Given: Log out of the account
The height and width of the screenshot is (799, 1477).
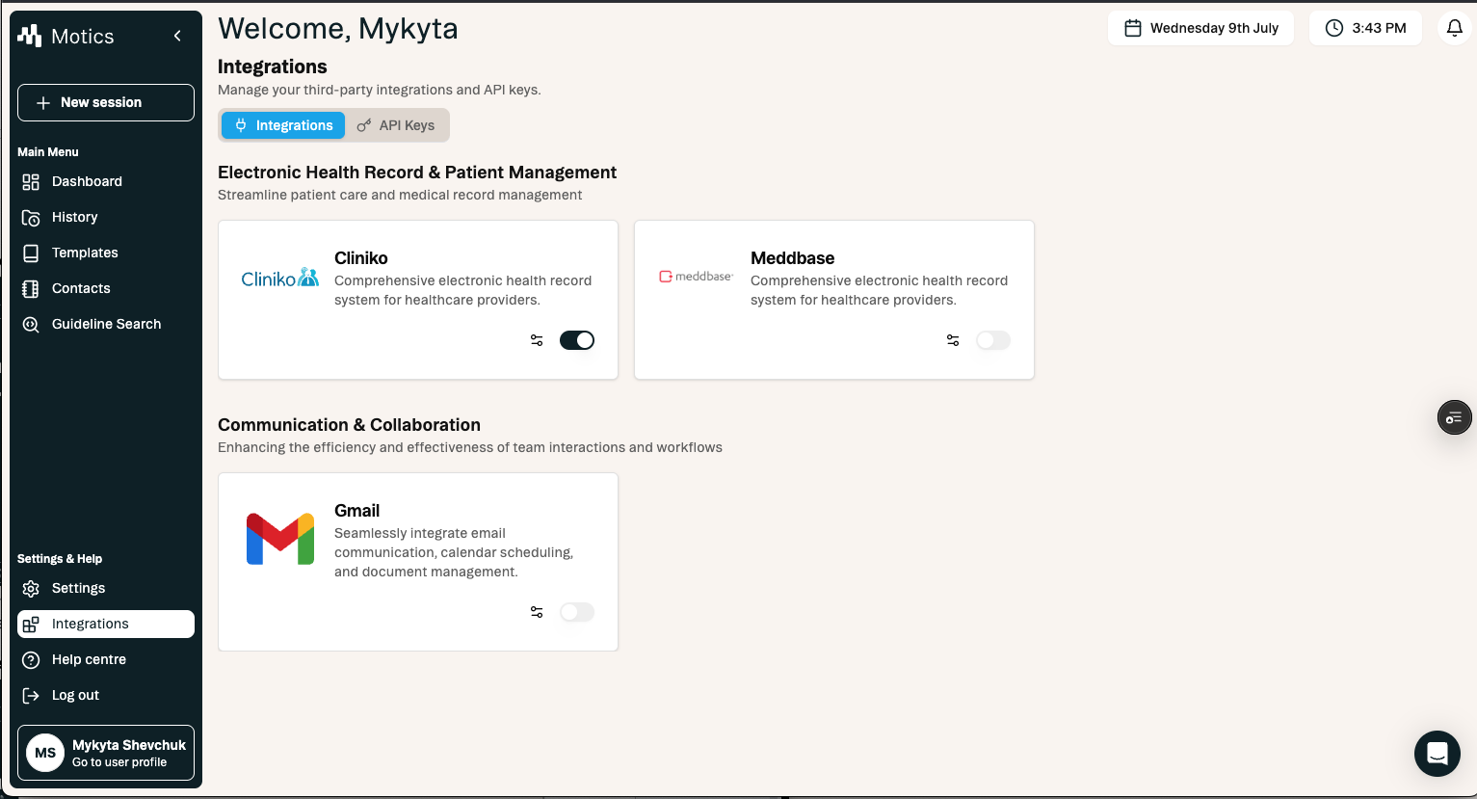Looking at the screenshot, I should pyautogui.click(x=106, y=695).
